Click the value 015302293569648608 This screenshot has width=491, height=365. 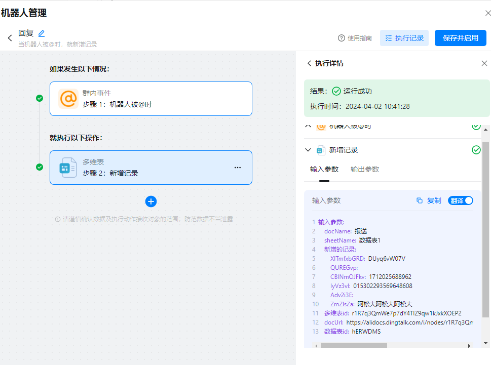click(x=383, y=286)
